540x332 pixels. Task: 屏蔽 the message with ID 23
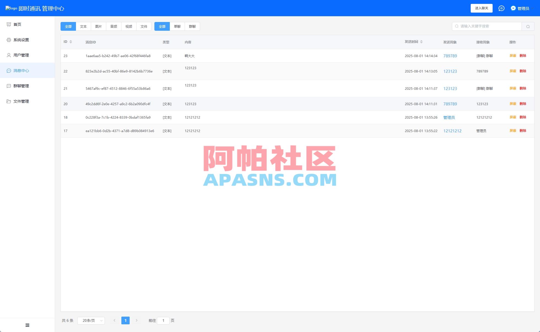(513, 56)
